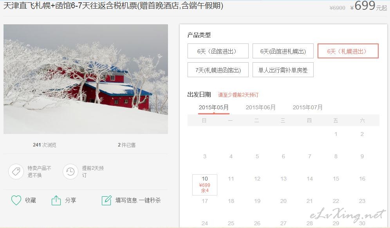Switch to 2015年06月 month tab
Image resolution: width=390 pixels, height=228 pixels.
pyautogui.click(x=261, y=107)
